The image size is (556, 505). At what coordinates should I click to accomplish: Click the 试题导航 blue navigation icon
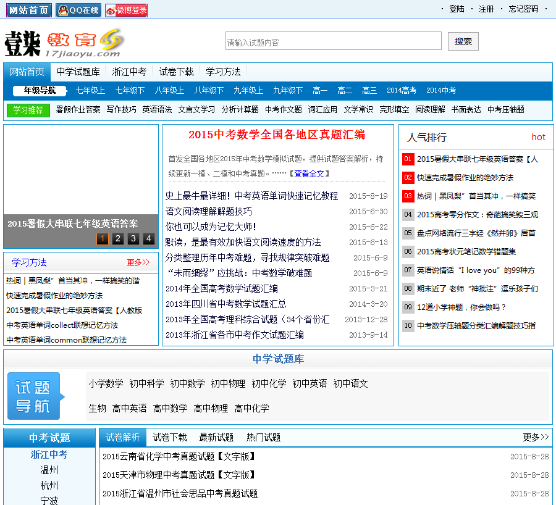pyautogui.click(x=35, y=396)
